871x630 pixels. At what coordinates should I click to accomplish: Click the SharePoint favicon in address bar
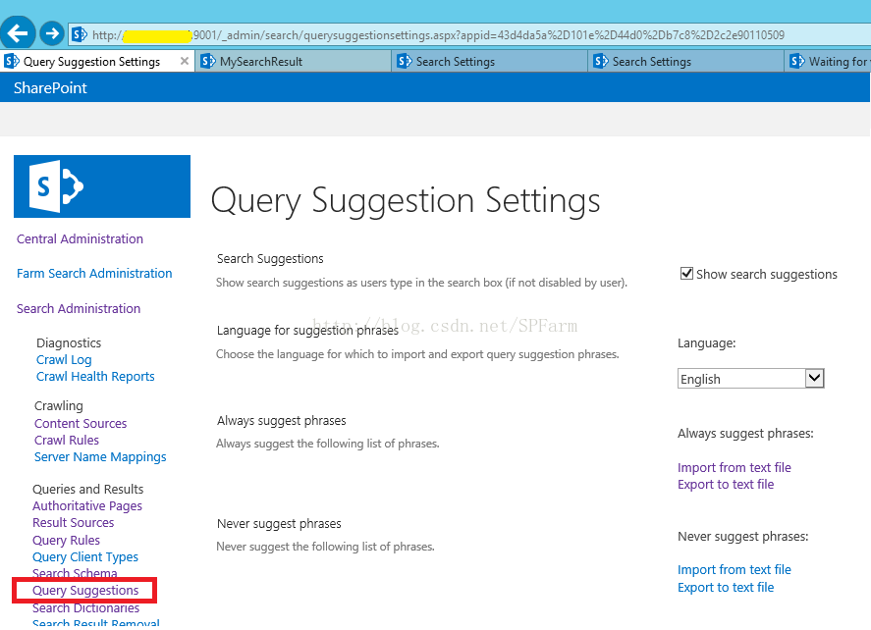80,34
